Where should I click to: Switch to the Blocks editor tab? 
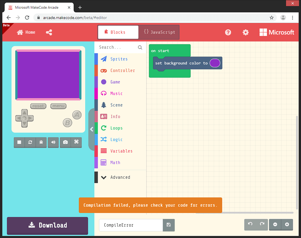pos(118,32)
